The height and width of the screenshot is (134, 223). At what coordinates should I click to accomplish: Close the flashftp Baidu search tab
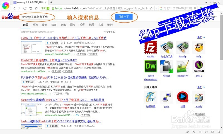(x=45, y=3)
